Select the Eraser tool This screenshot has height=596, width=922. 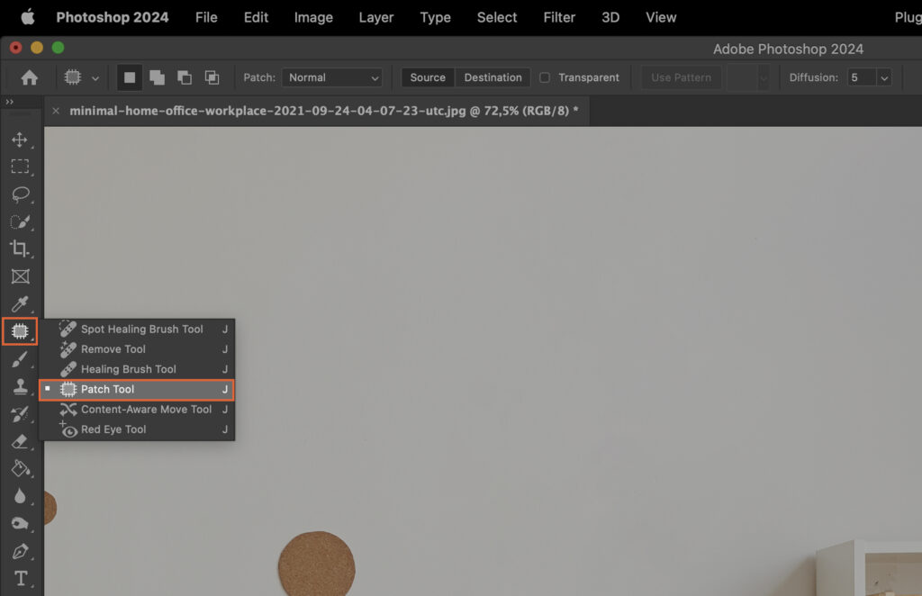point(21,441)
